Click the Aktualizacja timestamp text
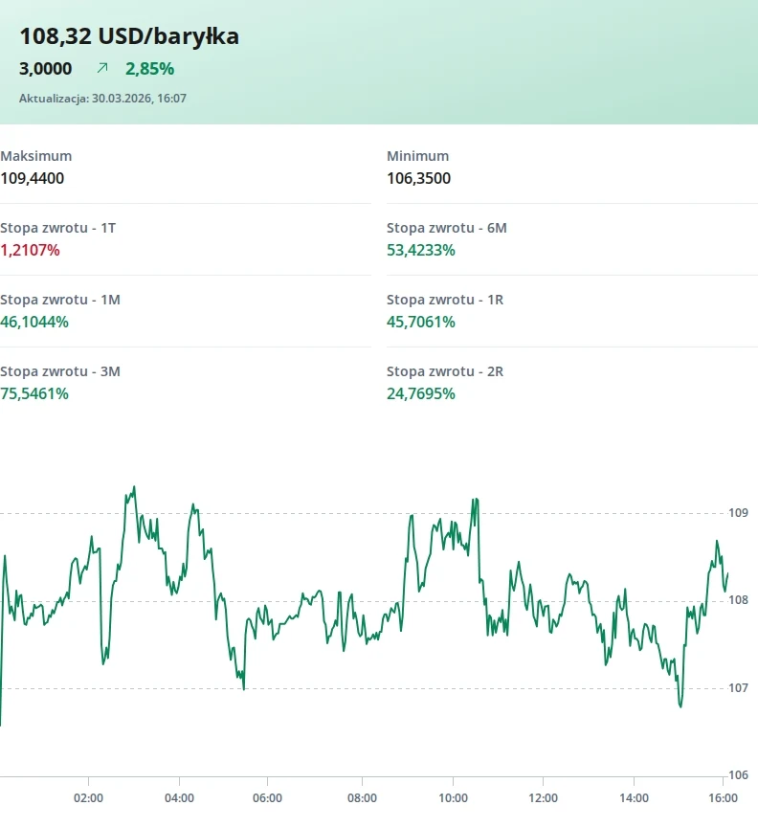This screenshot has height=828, width=758. tap(102, 98)
